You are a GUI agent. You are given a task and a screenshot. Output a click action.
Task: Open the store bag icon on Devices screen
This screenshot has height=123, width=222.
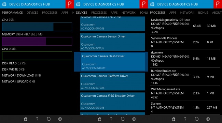[x=100, y=119]
